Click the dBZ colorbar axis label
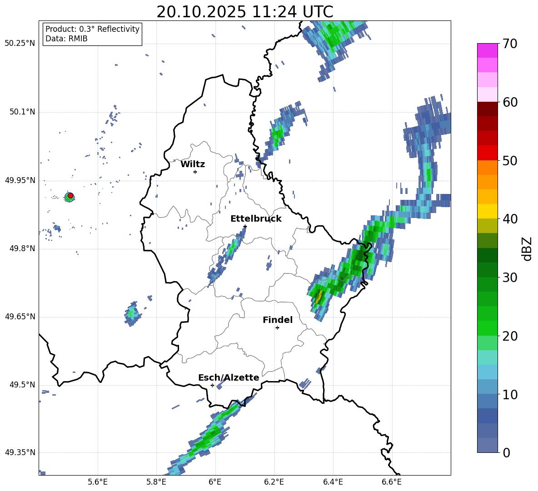This screenshot has height=491, width=538. tap(527, 248)
